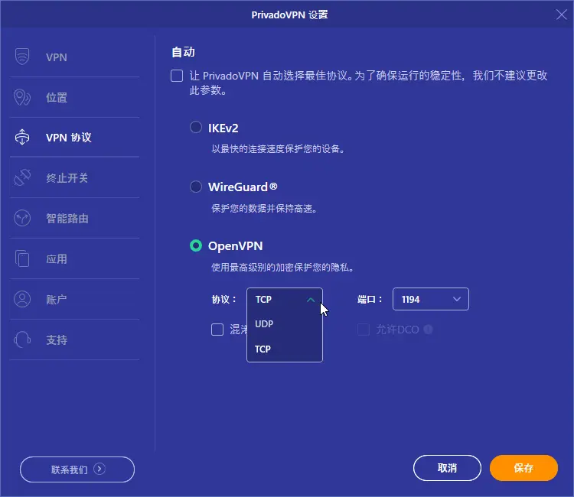Choose UDP from the protocol list
Image resolution: width=574 pixels, height=497 pixels.
tap(285, 324)
